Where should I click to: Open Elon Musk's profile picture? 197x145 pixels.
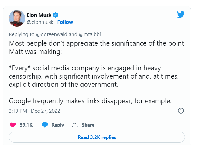coord(17,18)
